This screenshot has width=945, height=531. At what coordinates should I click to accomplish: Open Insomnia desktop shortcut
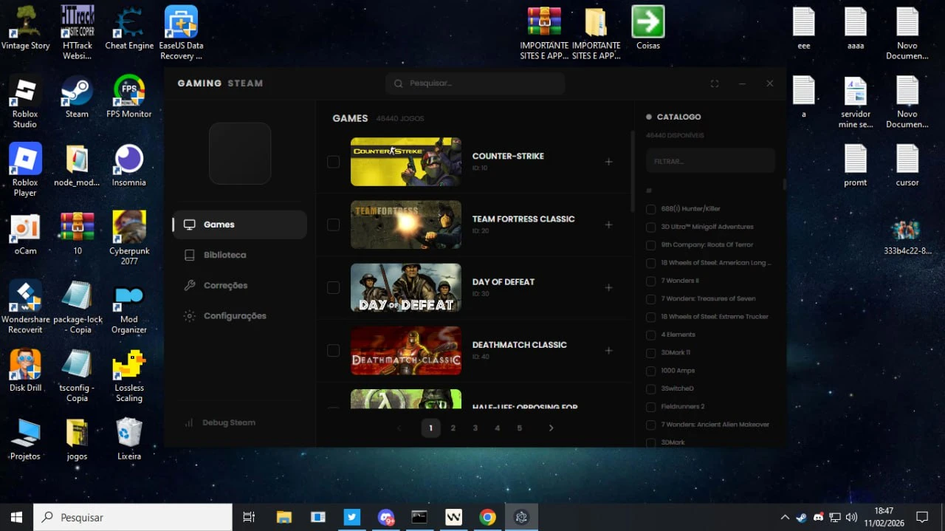(x=129, y=165)
